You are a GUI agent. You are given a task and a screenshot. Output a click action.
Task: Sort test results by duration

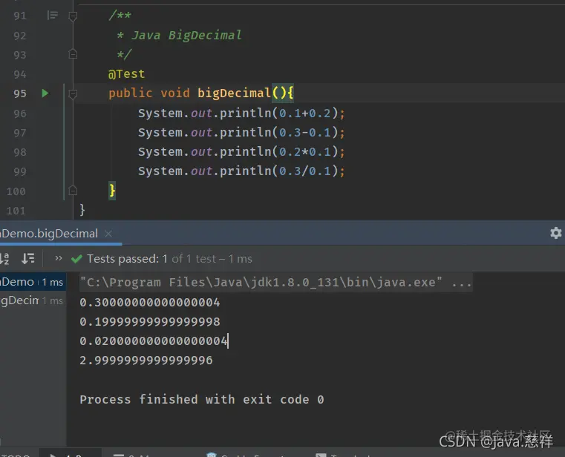27,258
